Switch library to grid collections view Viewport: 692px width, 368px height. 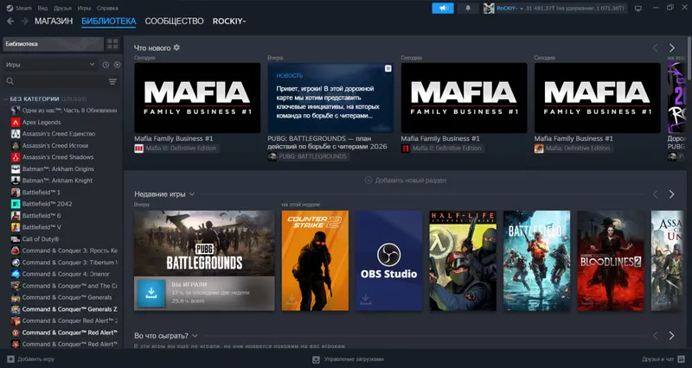(x=113, y=44)
